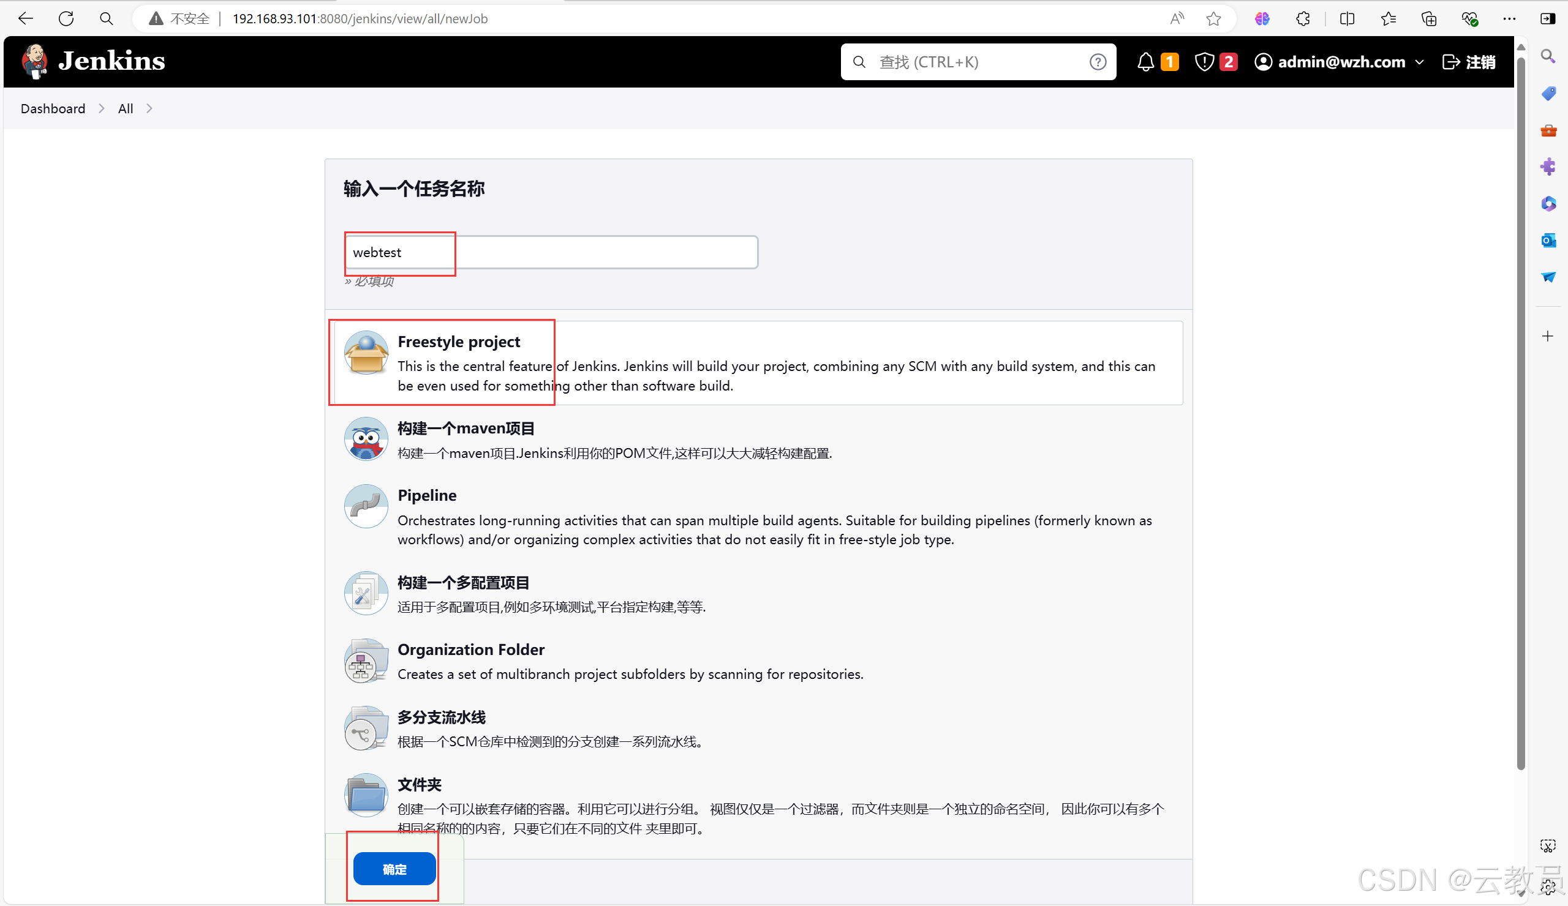Expand the All breadcrumb chevron
This screenshot has height=906, width=1568.
click(x=149, y=108)
